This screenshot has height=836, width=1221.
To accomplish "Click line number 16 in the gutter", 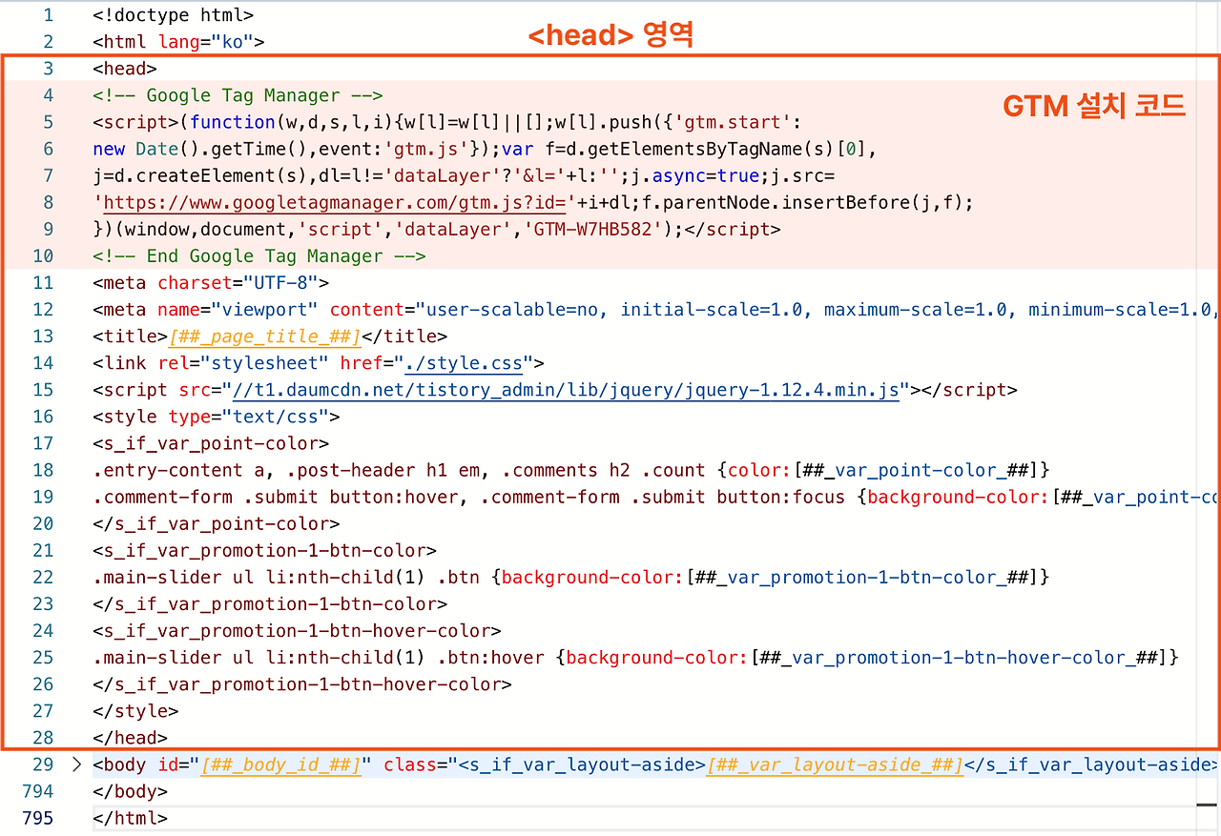I will point(43,417).
